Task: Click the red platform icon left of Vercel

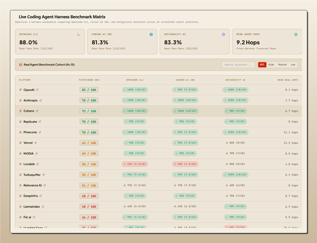Action: (21, 143)
